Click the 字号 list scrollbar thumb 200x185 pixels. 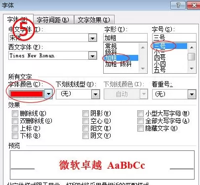pyautogui.click(x=192, y=56)
